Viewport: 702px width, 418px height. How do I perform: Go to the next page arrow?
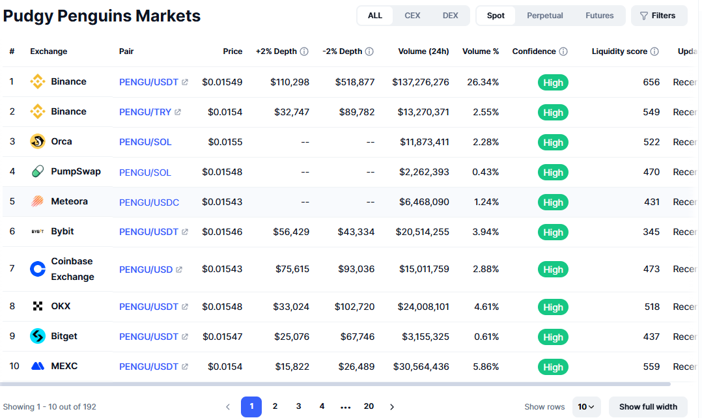pos(392,407)
